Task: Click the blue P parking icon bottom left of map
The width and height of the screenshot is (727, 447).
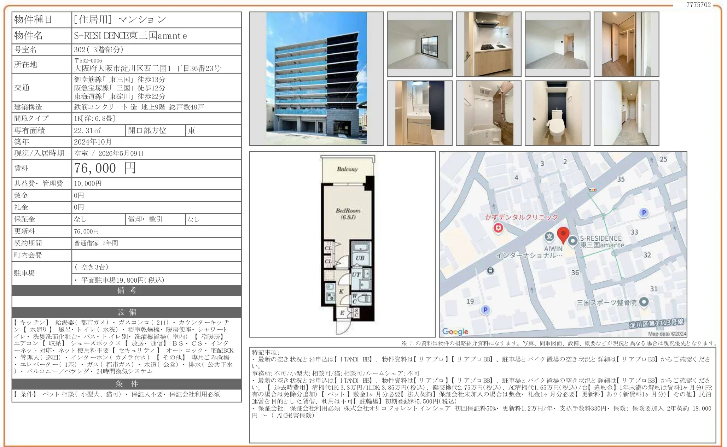Action: [486, 310]
